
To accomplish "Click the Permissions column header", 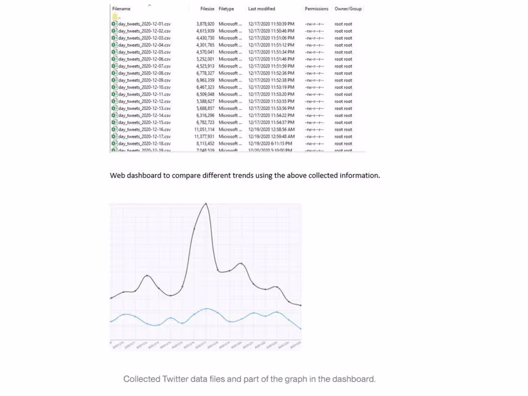I will (x=316, y=9).
